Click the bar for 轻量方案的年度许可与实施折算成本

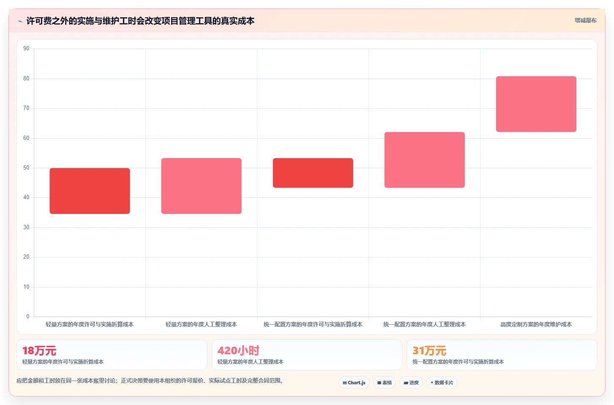click(x=90, y=191)
